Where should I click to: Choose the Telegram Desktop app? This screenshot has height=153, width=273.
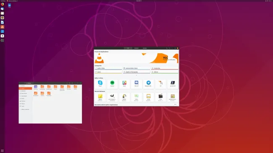coord(149,84)
